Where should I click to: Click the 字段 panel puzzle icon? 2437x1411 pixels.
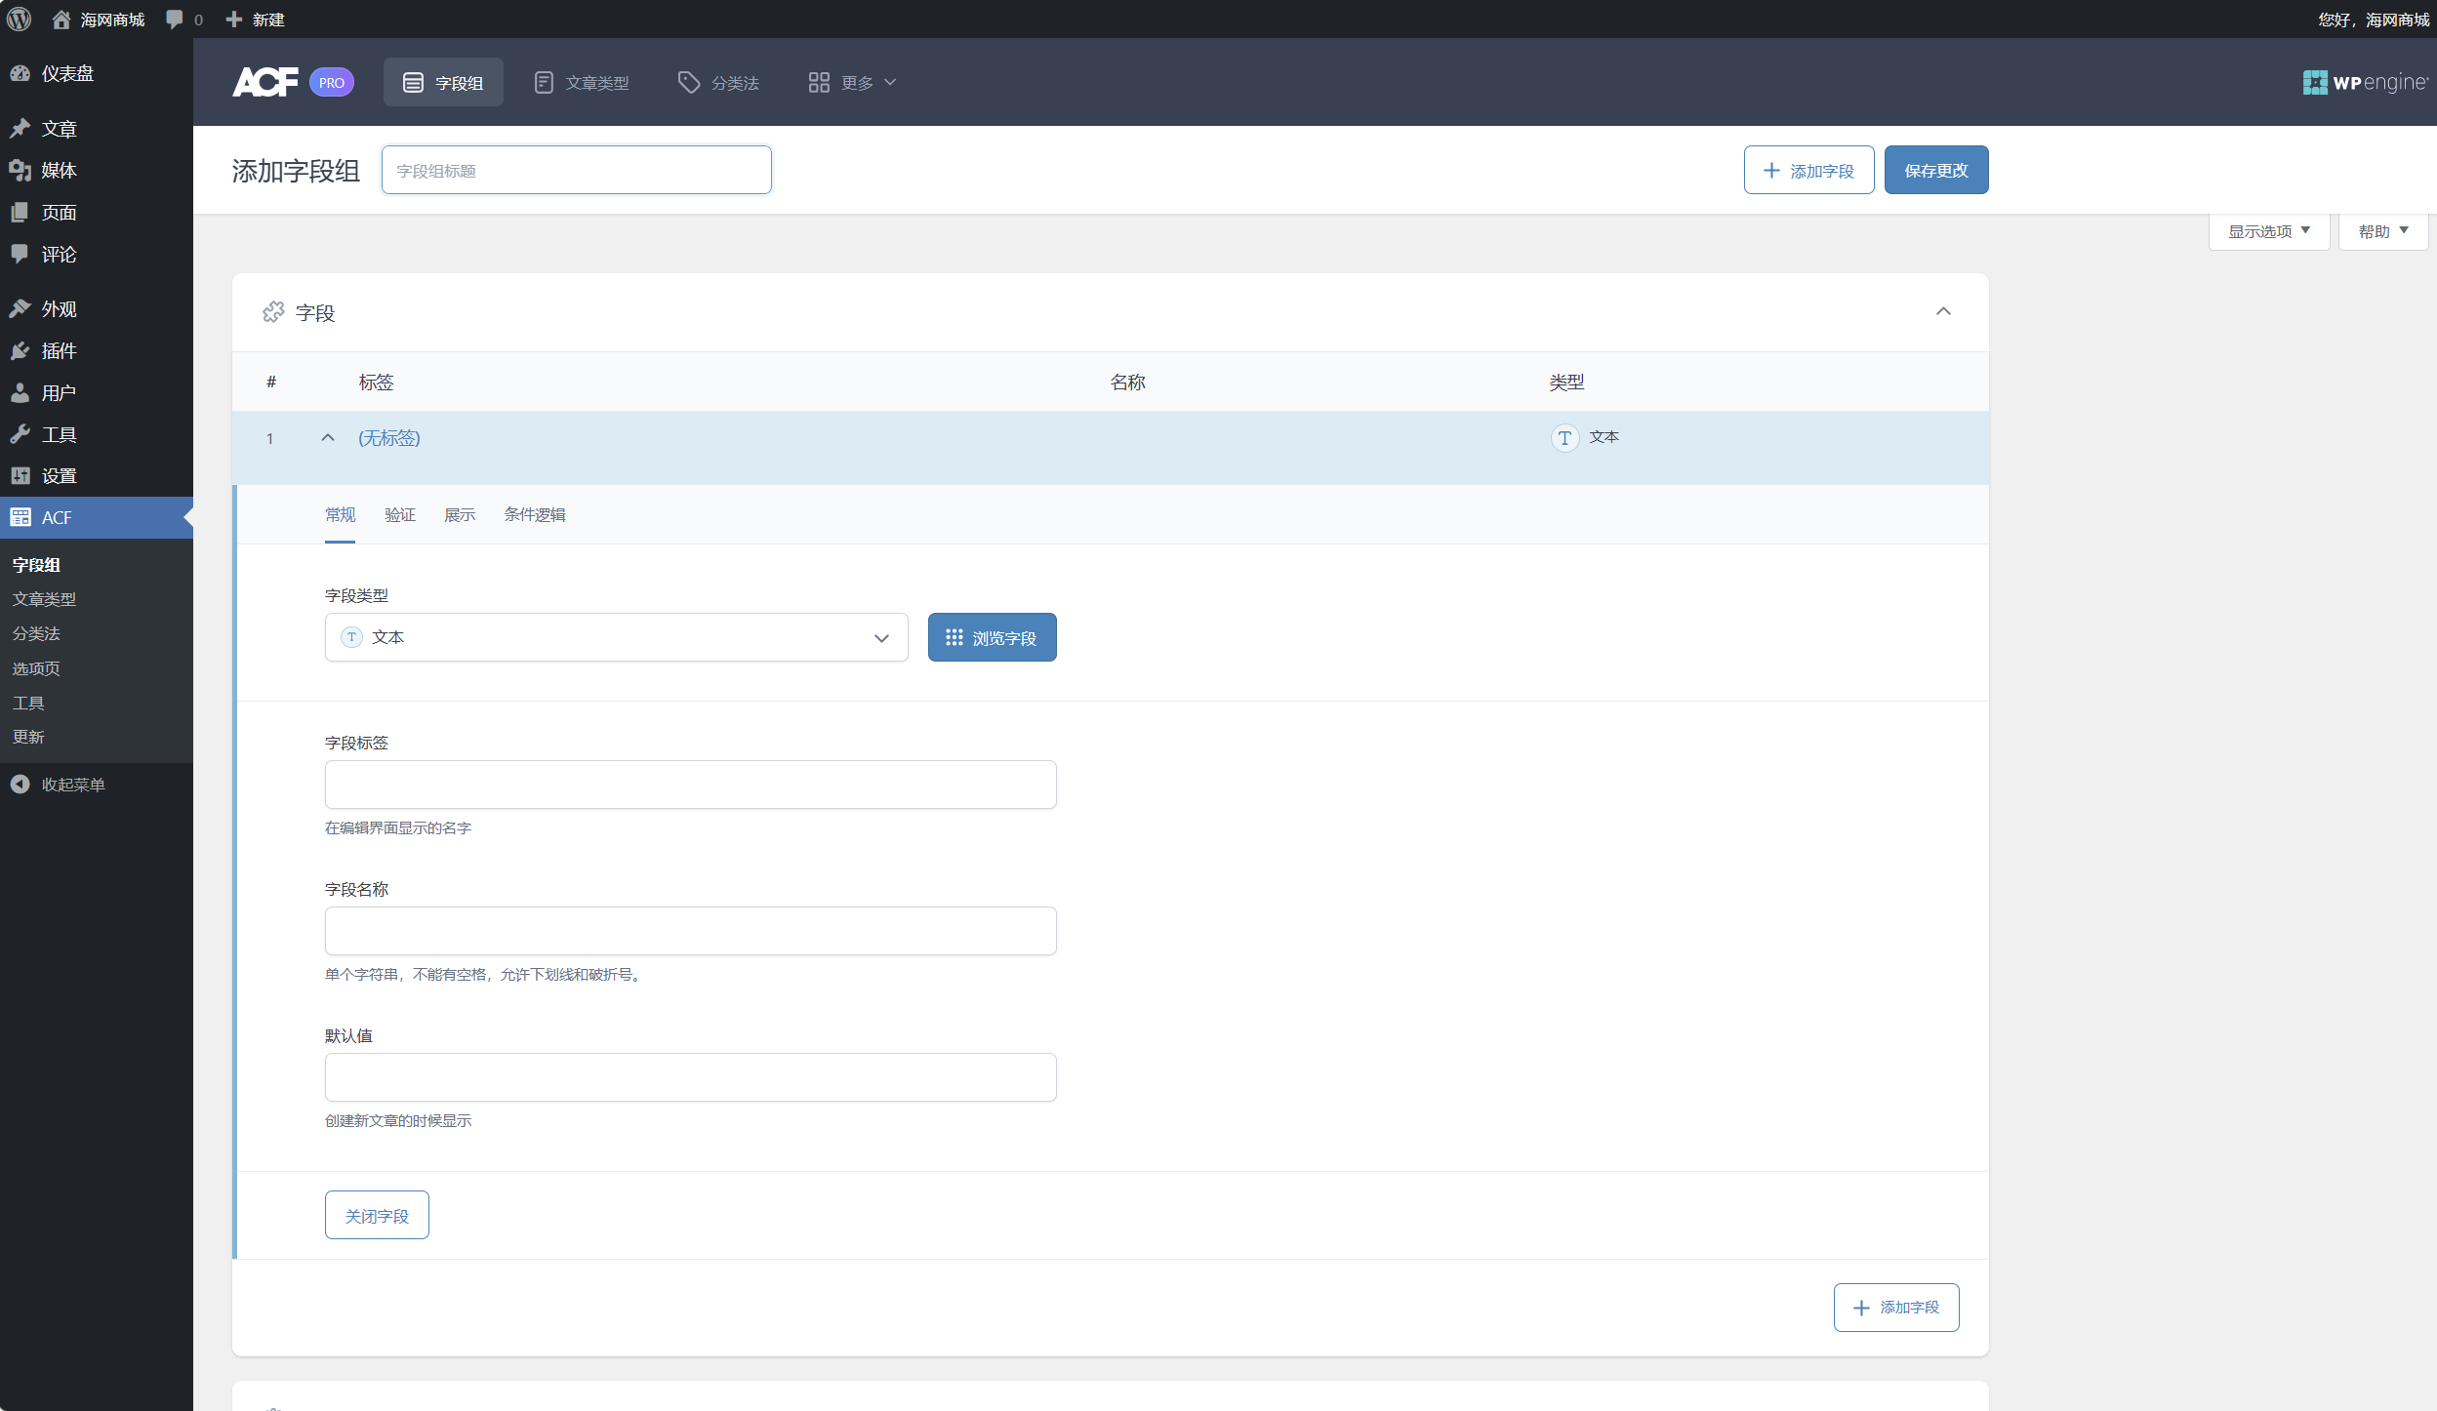tap(273, 312)
